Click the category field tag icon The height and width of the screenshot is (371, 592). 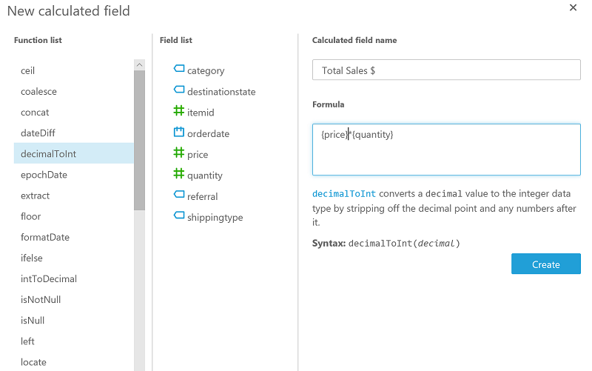click(x=178, y=69)
